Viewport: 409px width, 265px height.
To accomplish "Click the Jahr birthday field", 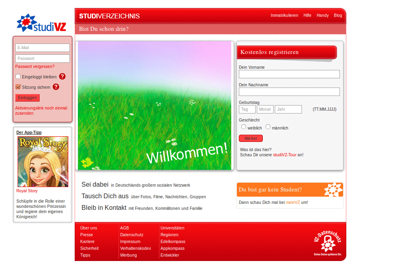I will 288,109.
